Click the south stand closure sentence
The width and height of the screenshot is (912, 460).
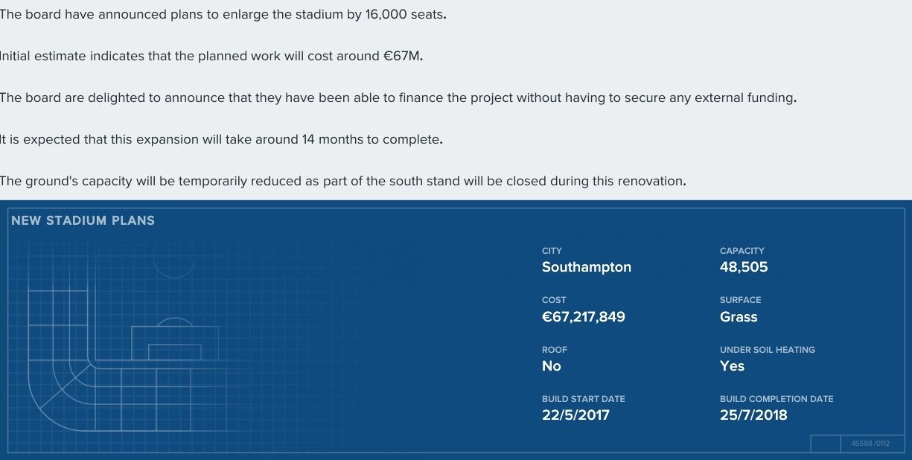click(x=342, y=182)
